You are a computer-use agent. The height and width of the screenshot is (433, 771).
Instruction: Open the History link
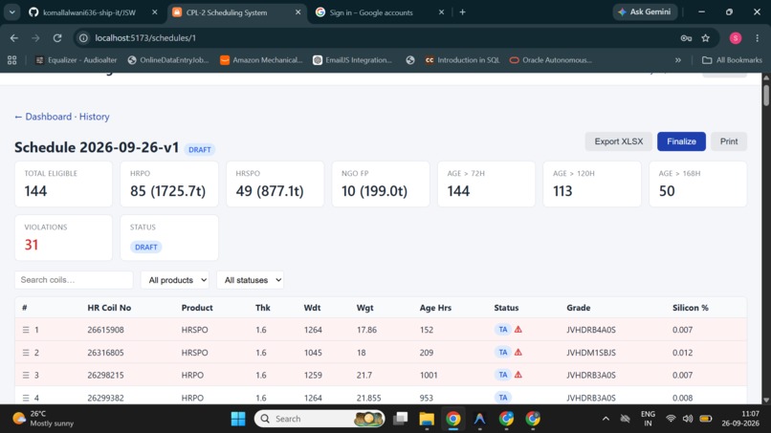click(x=95, y=117)
